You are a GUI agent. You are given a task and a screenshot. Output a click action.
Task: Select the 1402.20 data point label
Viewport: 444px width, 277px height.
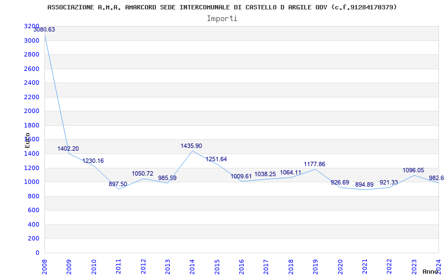coord(68,148)
